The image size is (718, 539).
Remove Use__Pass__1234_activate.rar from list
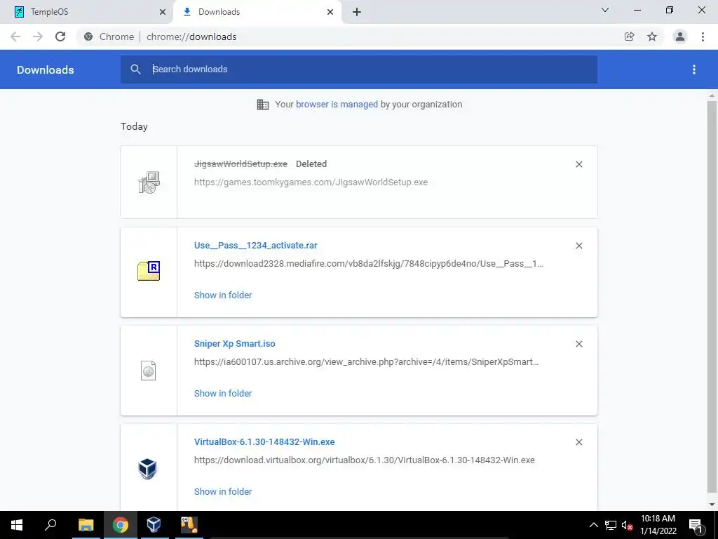click(x=578, y=246)
